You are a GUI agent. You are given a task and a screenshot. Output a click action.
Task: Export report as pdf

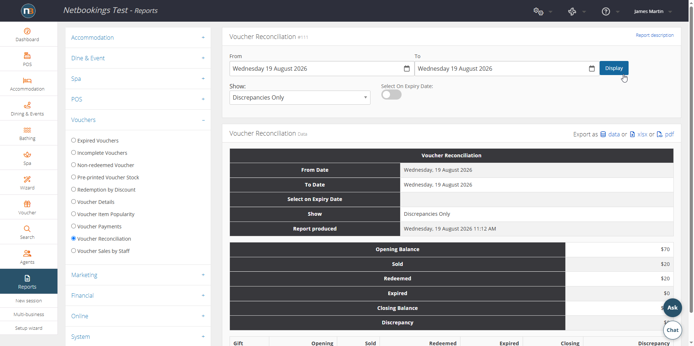click(x=665, y=134)
